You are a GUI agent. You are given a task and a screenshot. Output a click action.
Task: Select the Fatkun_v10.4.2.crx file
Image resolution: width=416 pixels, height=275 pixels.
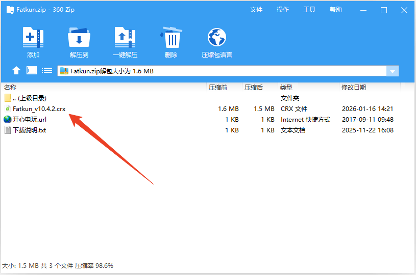39,109
